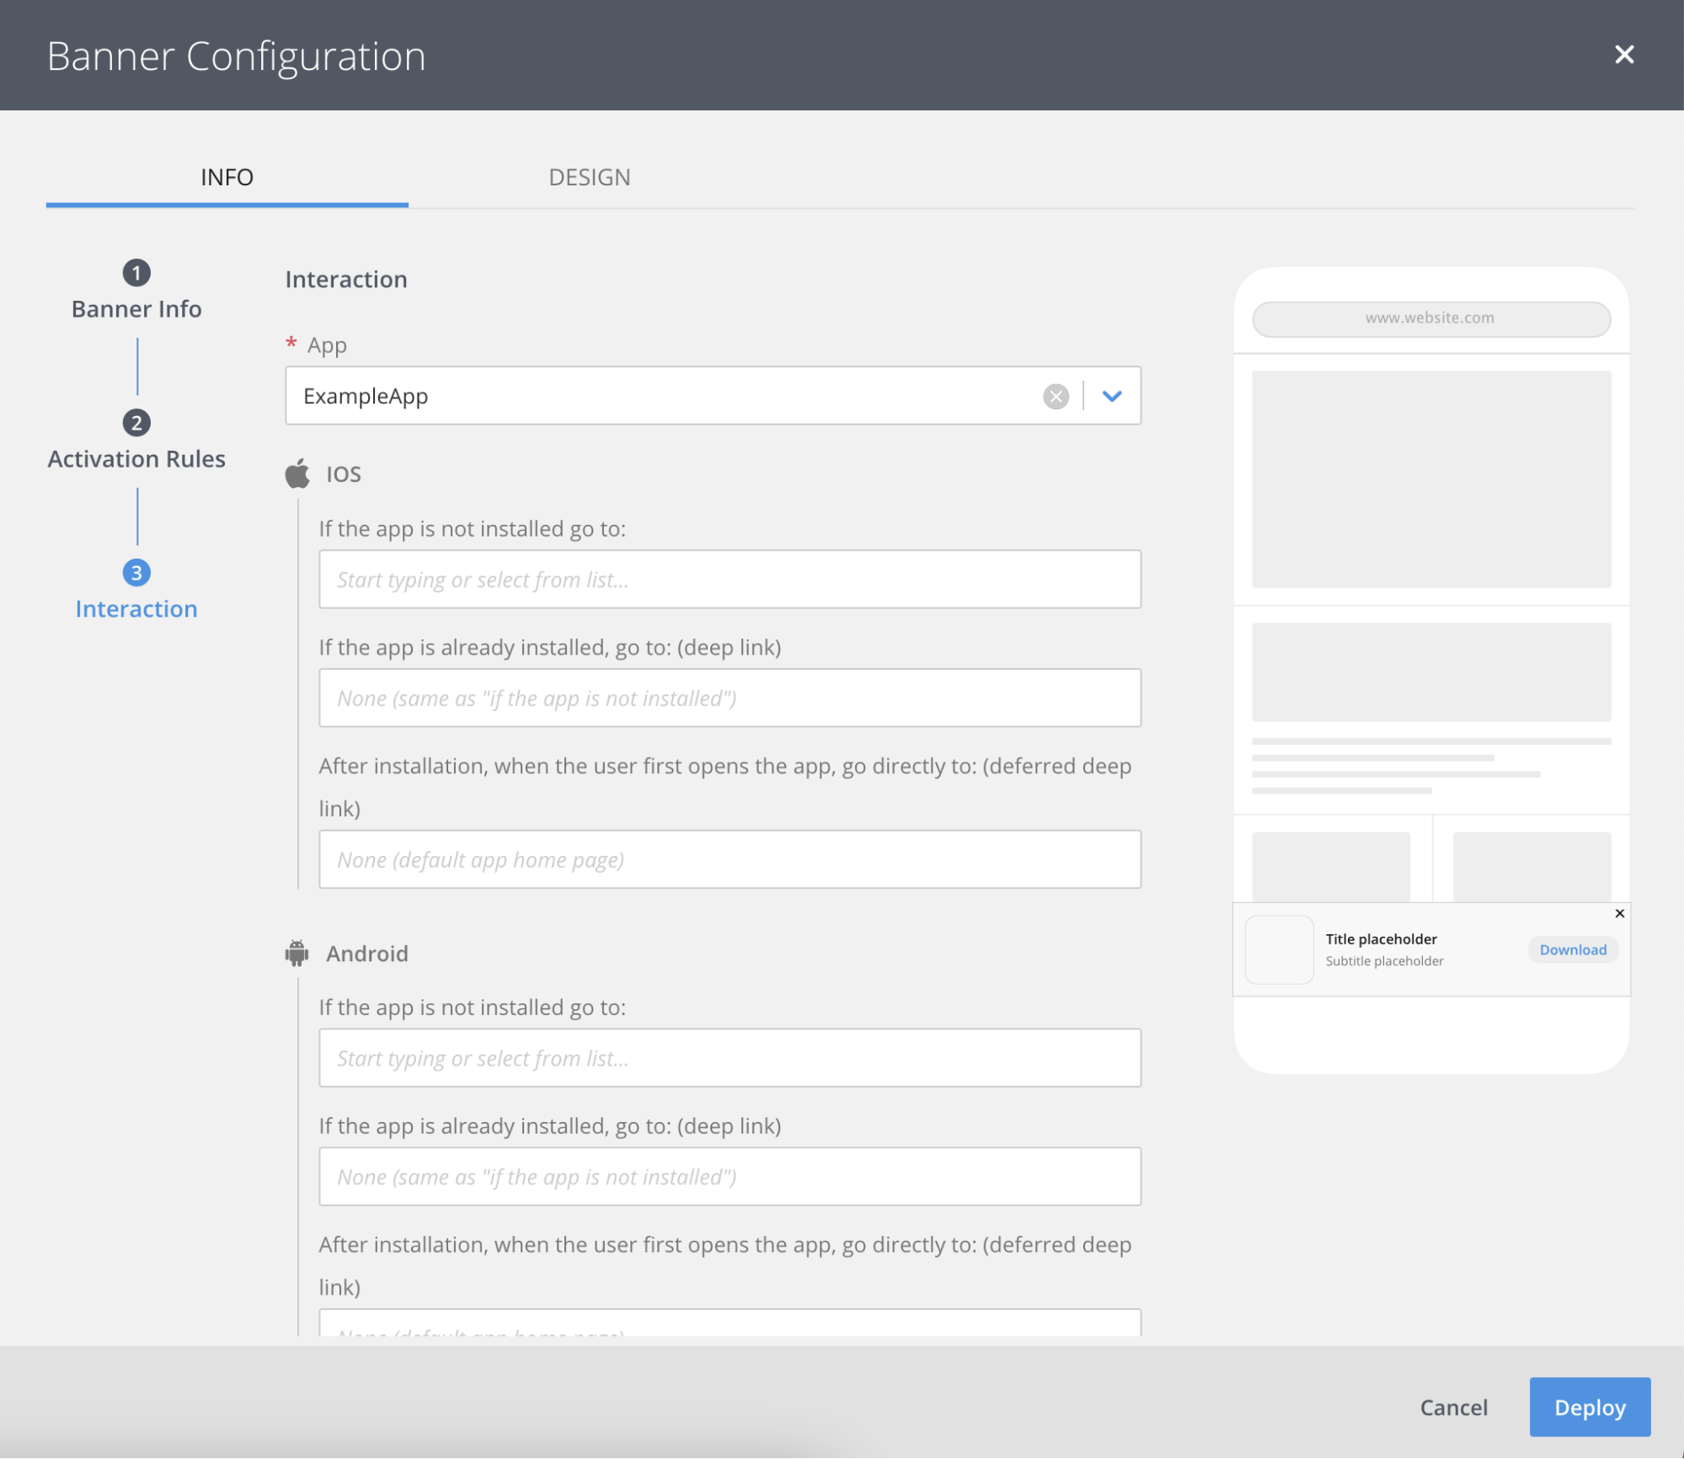
Task: Click the IOS section label
Action: coord(344,474)
